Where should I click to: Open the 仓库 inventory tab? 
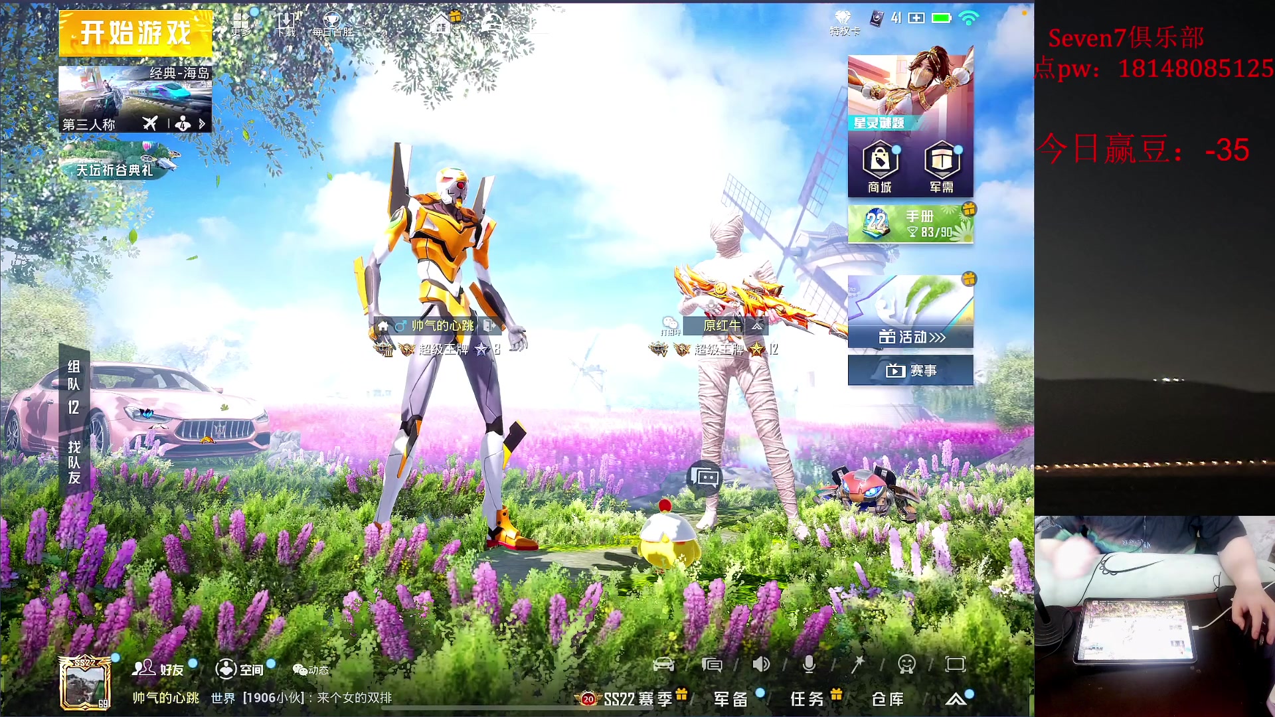(888, 699)
